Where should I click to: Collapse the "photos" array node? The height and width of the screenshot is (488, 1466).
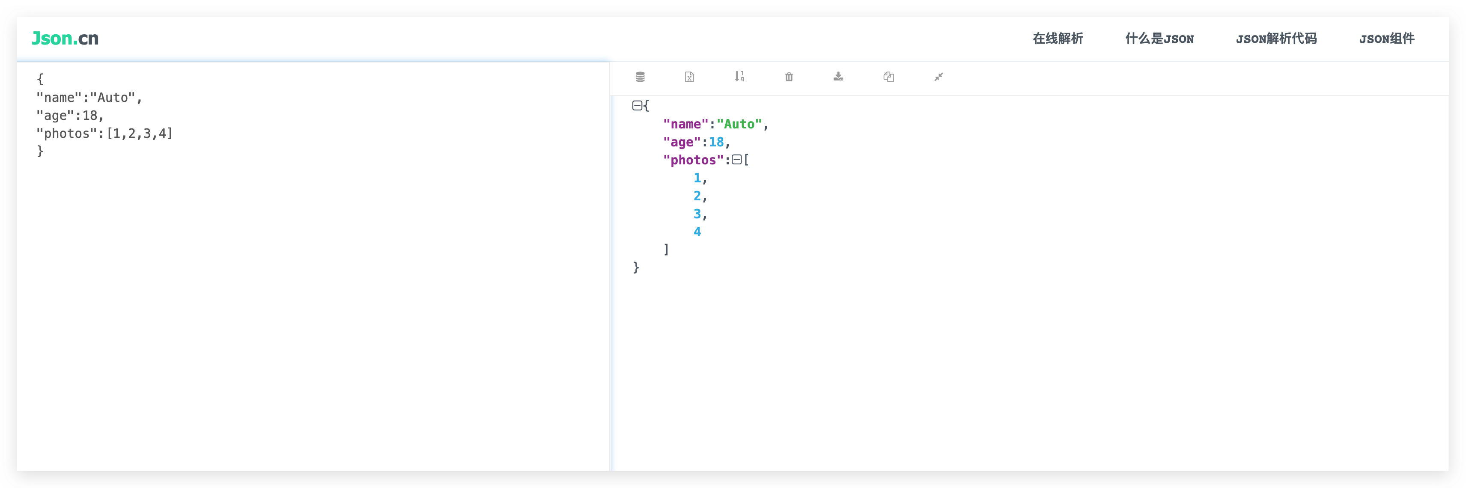(736, 160)
